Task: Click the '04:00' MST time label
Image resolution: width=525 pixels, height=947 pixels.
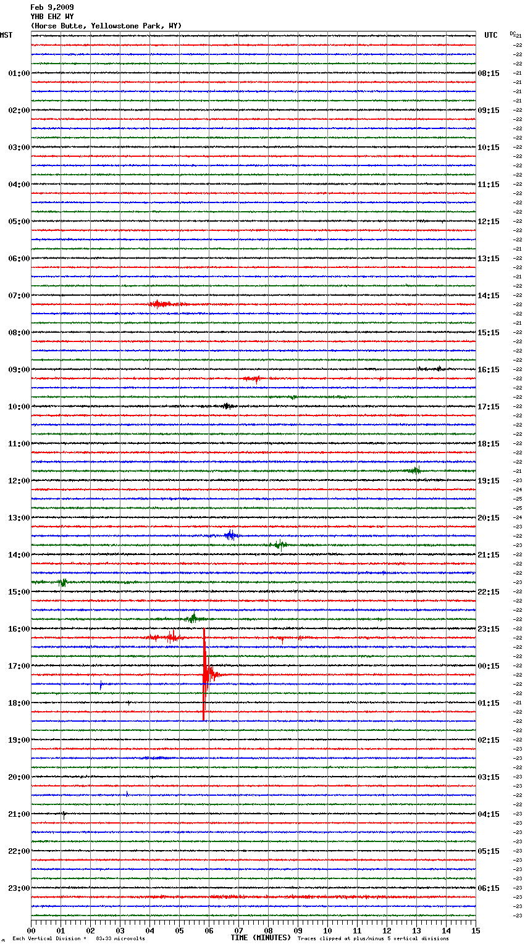Action: 19,185
